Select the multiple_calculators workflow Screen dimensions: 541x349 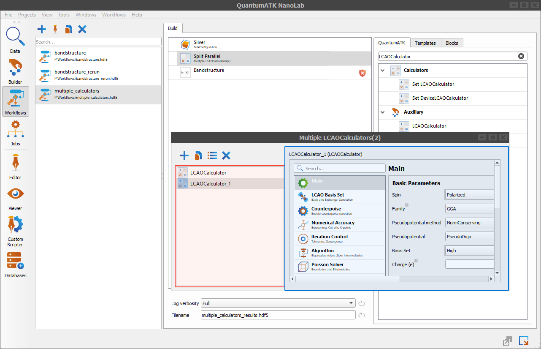(98, 95)
